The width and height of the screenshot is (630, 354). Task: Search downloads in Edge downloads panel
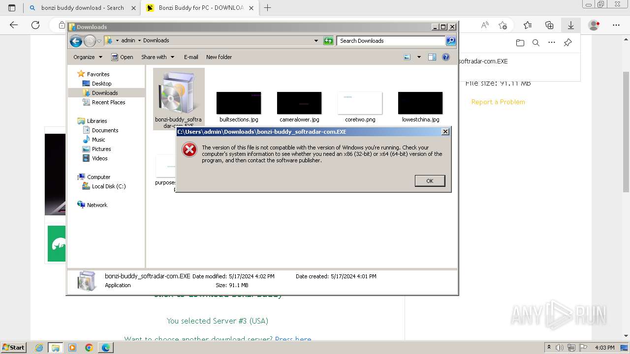[x=536, y=43]
